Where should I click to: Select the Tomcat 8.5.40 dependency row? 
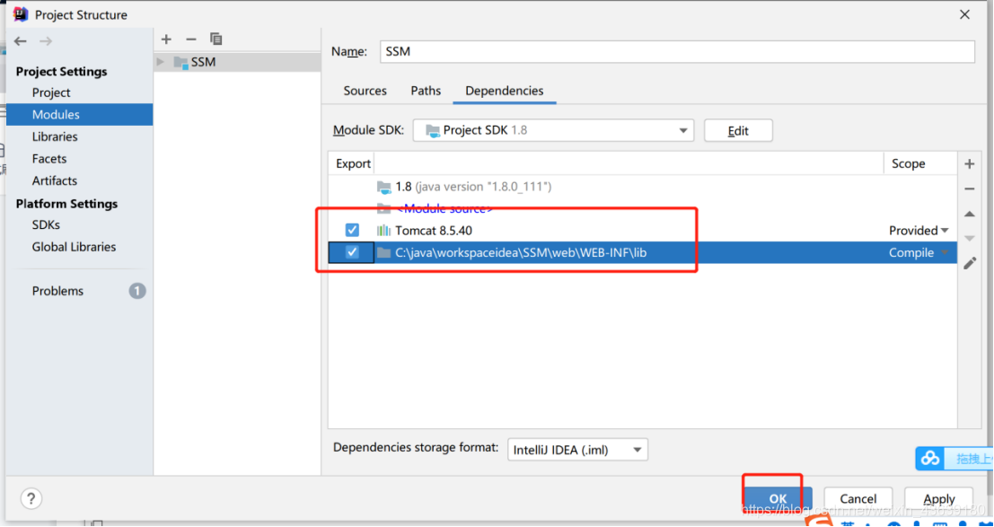coord(642,230)
